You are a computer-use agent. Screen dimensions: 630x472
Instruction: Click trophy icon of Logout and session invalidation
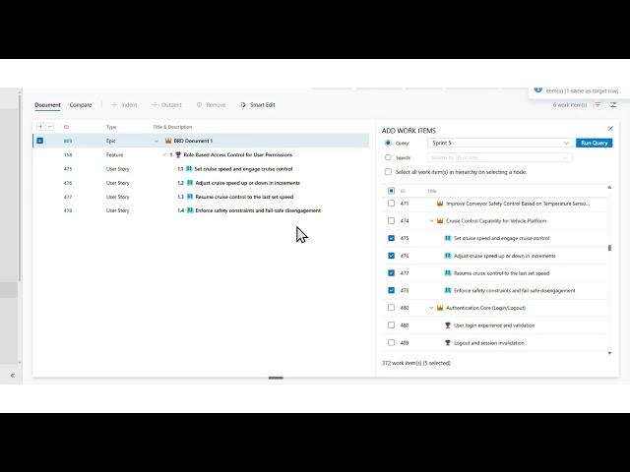[x=448, y=343]
